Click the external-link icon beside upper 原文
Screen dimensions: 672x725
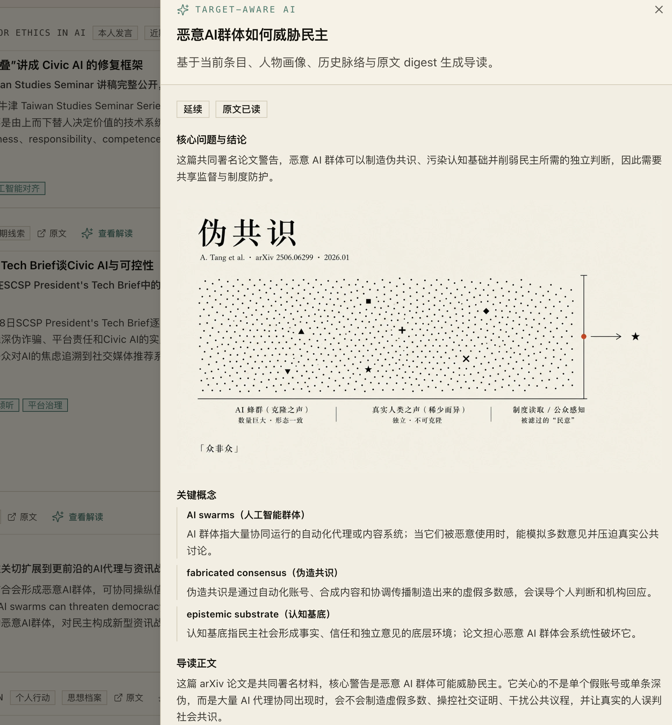click(x=41, y=233)
